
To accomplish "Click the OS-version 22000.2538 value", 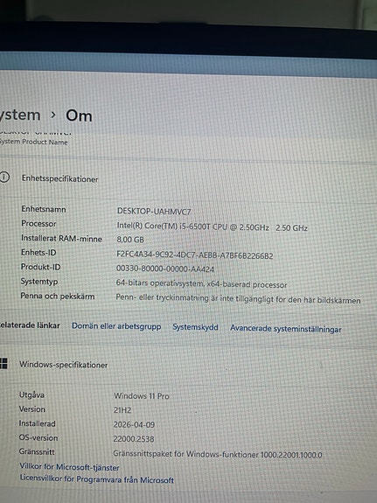I will [x=134, y=439].
